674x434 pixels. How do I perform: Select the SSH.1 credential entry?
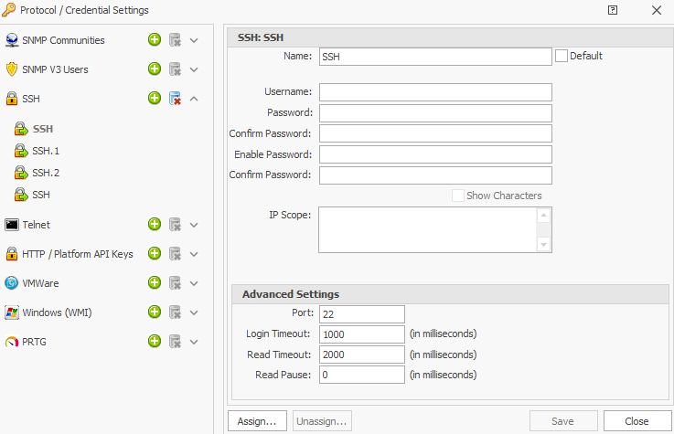pos(46,151)
